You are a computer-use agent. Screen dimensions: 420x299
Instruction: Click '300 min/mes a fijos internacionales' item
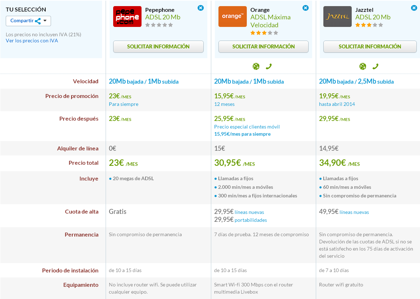257,196
